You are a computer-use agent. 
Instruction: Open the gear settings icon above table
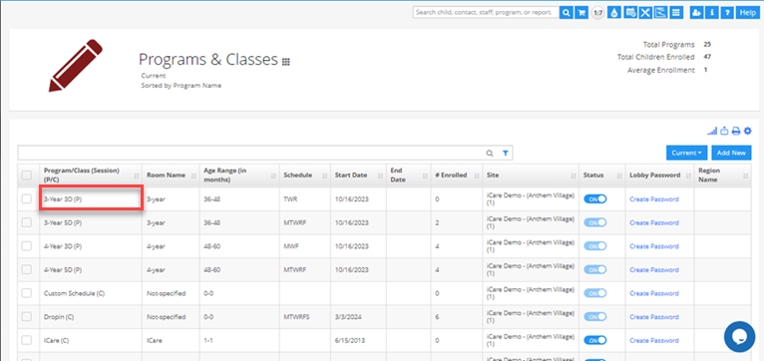tap(748, 131)
